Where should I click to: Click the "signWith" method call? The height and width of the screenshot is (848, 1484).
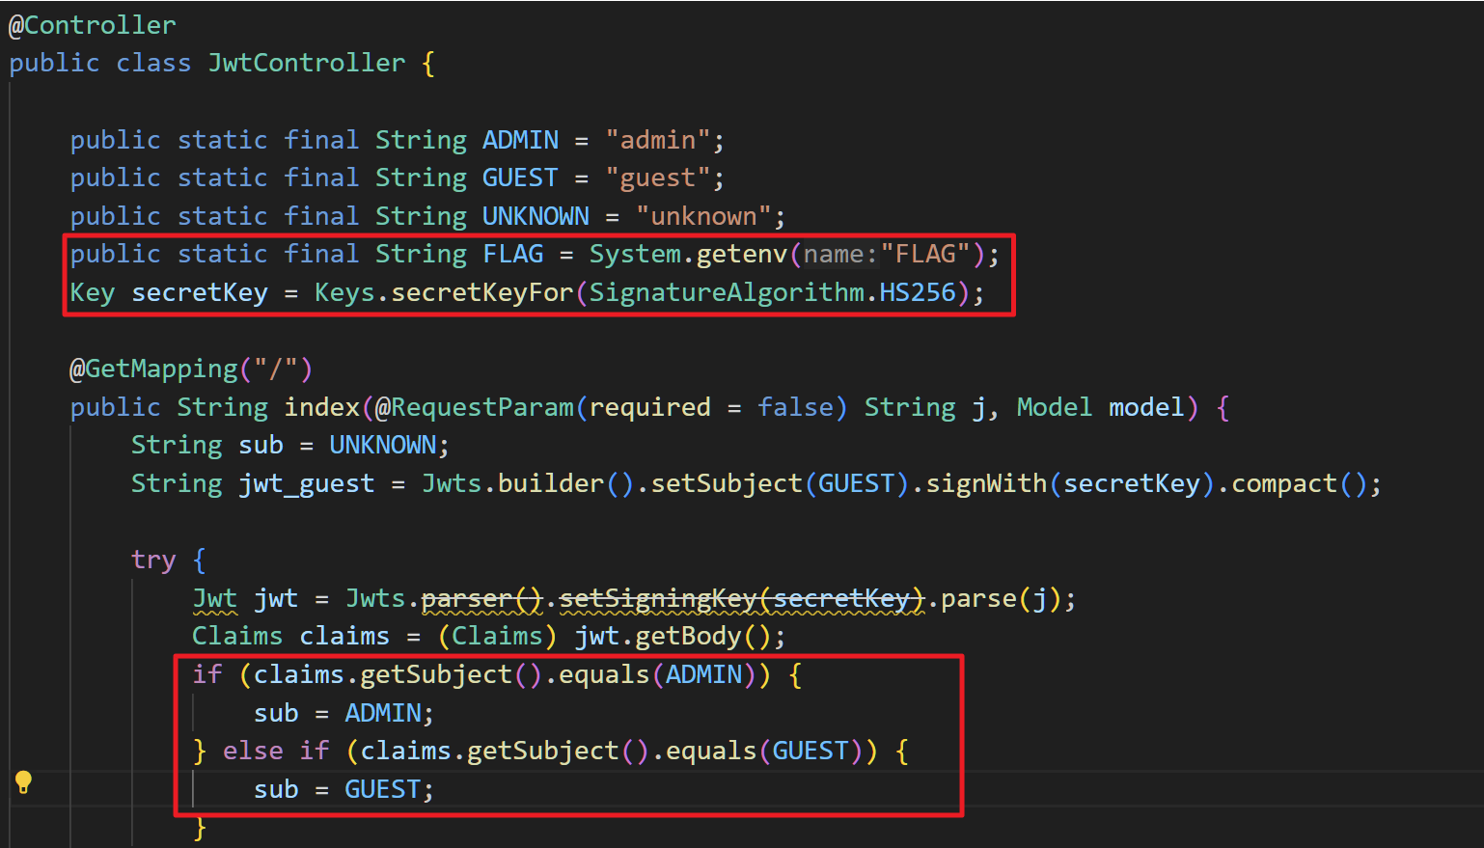pyautogui.click(x=986, y=483)
